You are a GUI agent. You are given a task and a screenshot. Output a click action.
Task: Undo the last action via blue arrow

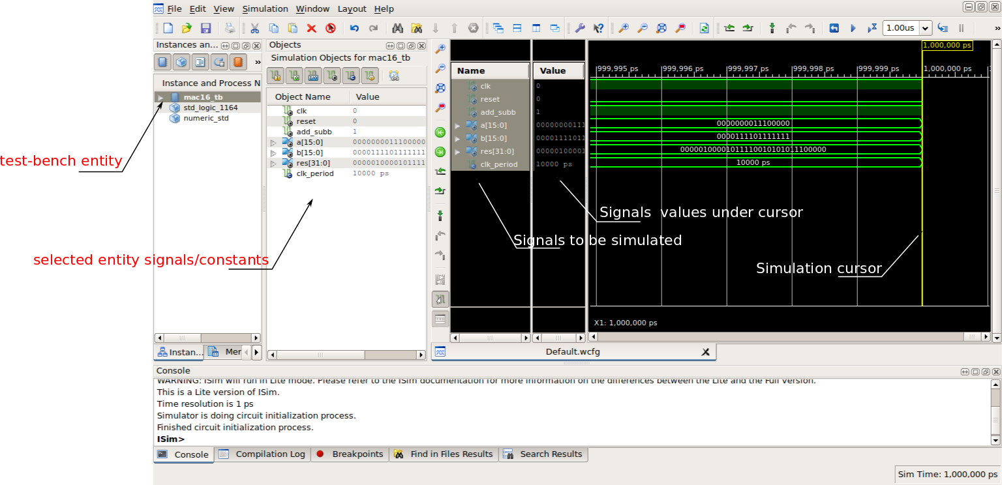click(x=354, y=28)
